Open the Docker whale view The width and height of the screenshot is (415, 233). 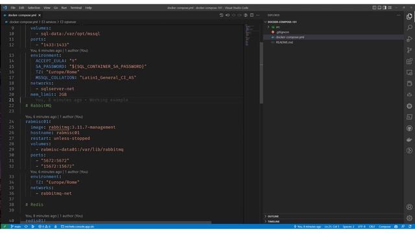point(409,140)
